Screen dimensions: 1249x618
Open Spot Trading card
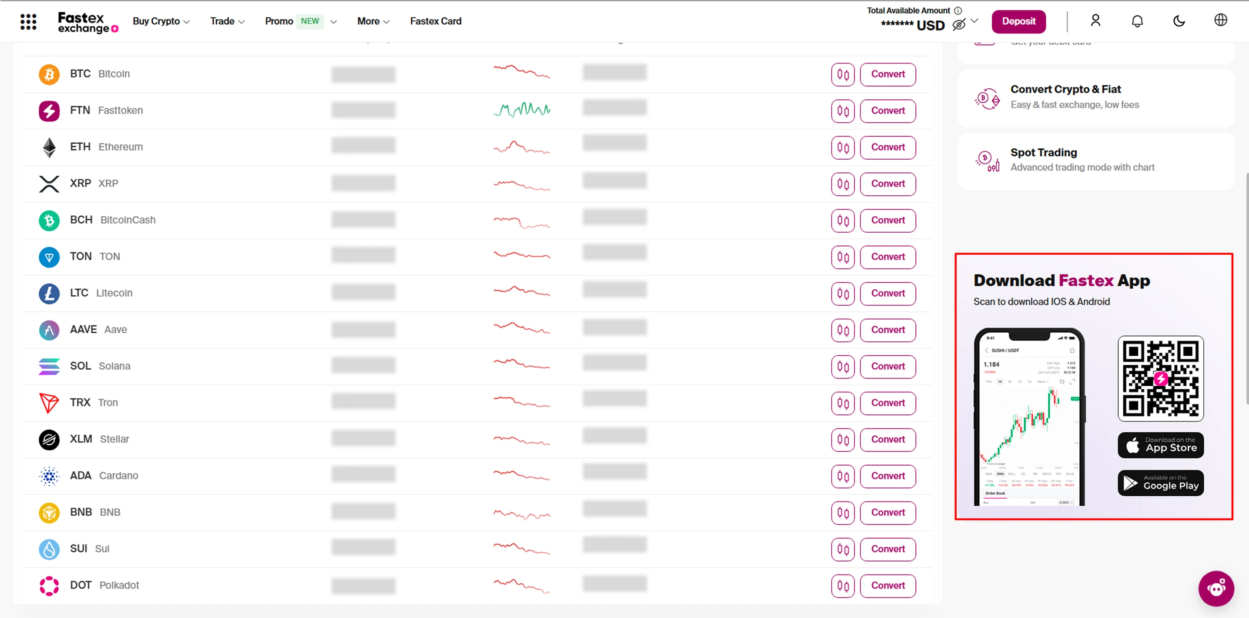1096,161
